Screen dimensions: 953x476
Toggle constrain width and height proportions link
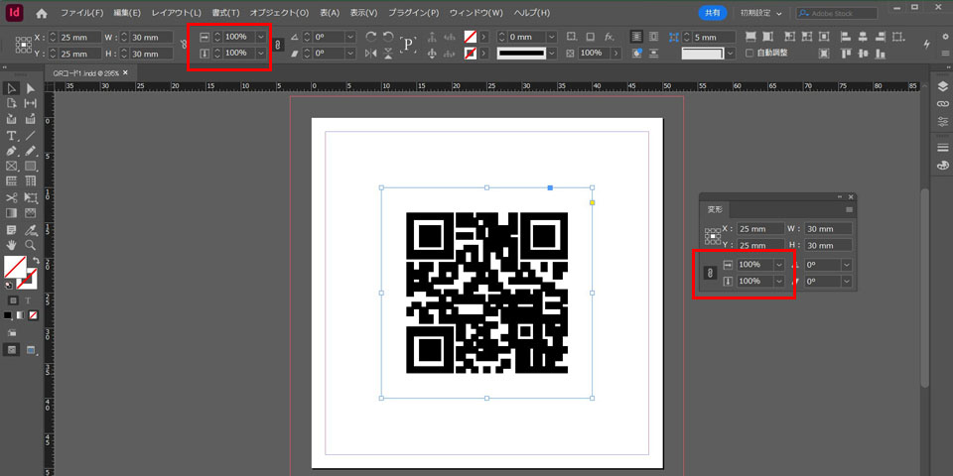[183, 44]
